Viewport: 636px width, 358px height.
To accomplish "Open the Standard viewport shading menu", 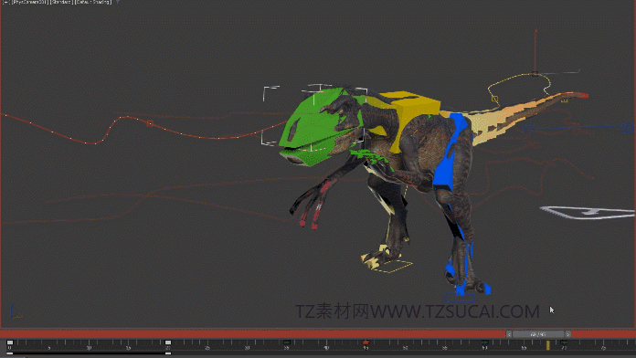I will pos(61,3).
